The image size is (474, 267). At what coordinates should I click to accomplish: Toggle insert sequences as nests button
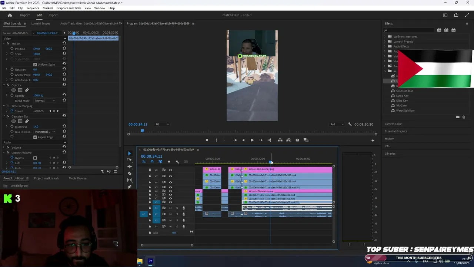point(144,162)
